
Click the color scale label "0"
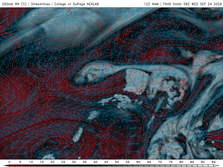click(9, 162)
